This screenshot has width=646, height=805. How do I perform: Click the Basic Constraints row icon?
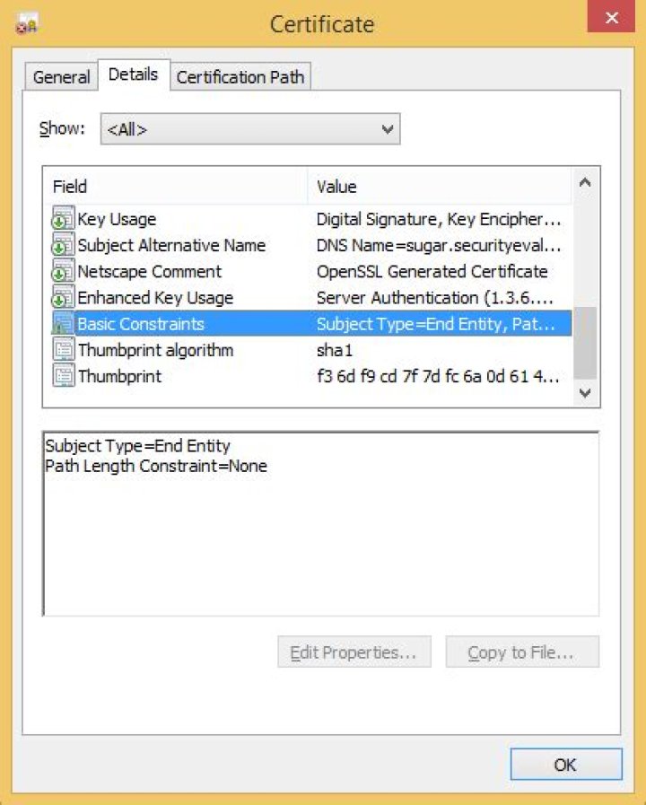(63, 323)
